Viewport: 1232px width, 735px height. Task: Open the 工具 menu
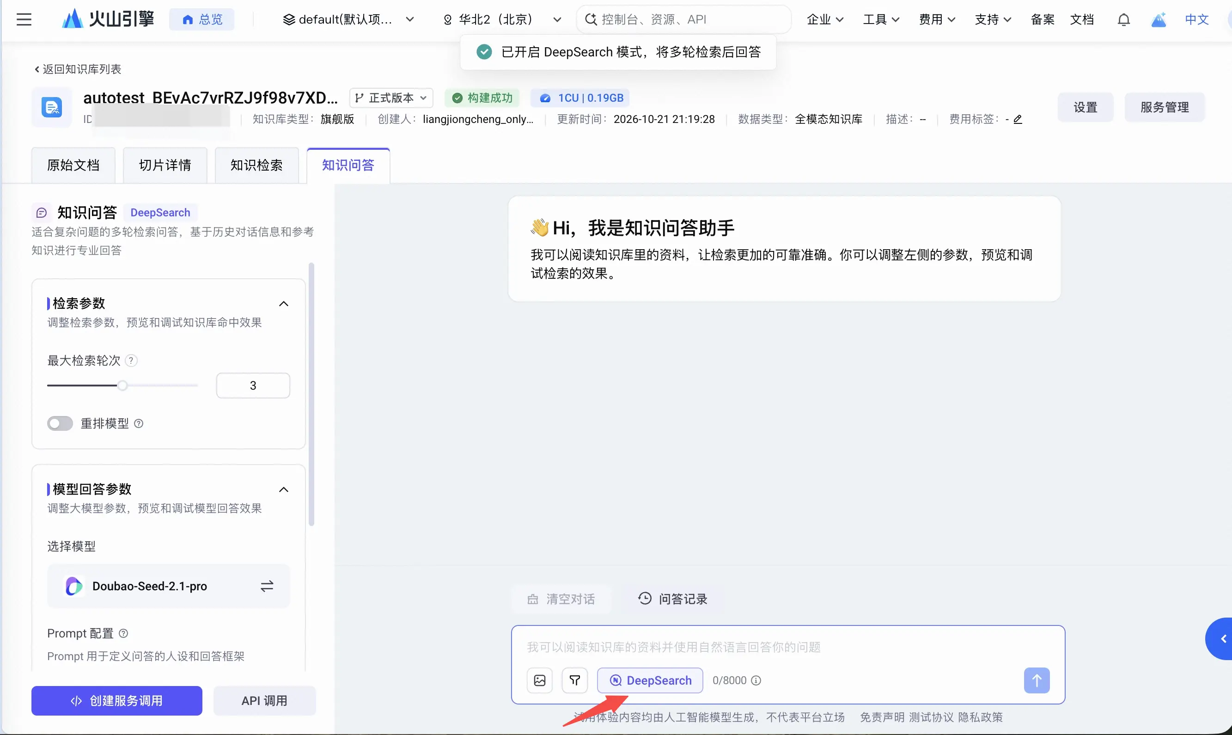click(x=881, y=19)
